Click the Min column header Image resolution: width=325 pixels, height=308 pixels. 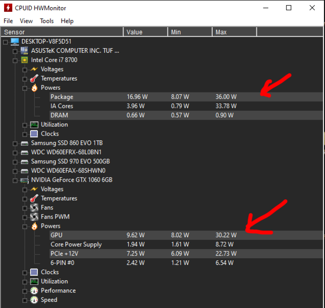coord(190,32)
